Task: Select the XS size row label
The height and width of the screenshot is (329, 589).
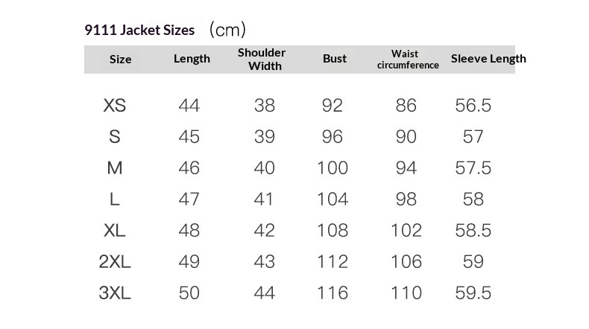Action: click(x=115, y=106)
